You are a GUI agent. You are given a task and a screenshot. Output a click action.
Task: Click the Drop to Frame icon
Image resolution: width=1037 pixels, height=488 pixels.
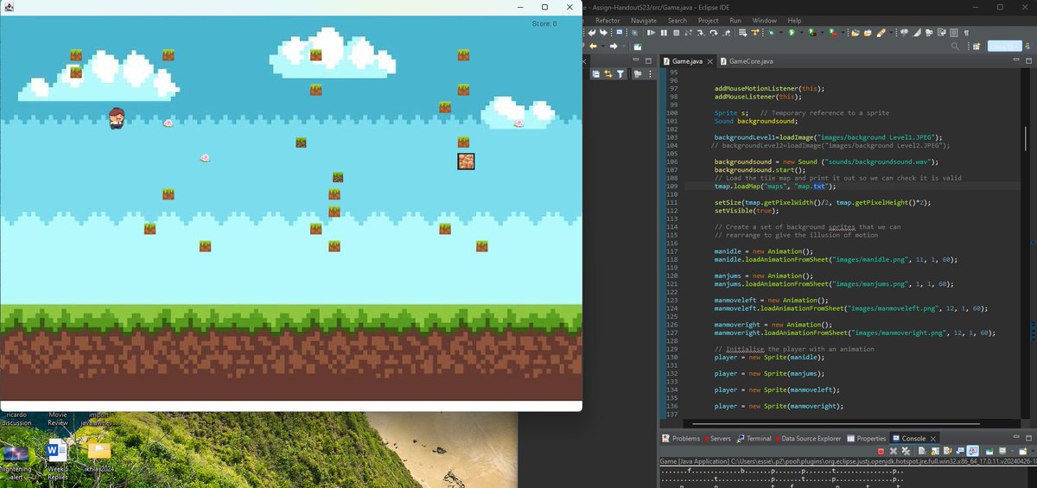[x=742, y=32]
